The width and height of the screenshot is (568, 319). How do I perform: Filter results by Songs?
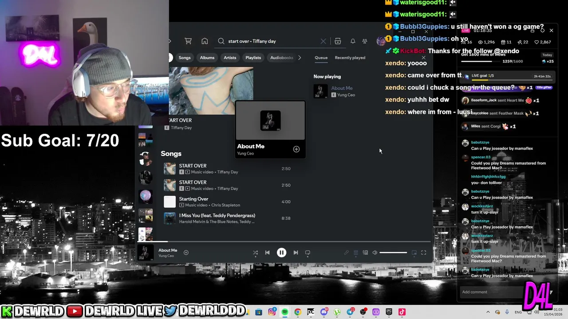[x=185, y=58]
